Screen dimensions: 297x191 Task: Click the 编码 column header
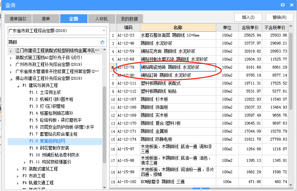click(x=128, y=27)
